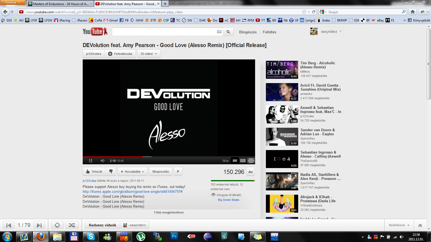Go to previous playlist video
The image size is (431, 242).
tap(9, 225)
